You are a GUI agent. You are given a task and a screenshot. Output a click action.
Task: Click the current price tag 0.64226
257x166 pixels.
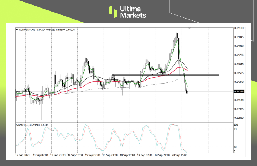[238, 91]
